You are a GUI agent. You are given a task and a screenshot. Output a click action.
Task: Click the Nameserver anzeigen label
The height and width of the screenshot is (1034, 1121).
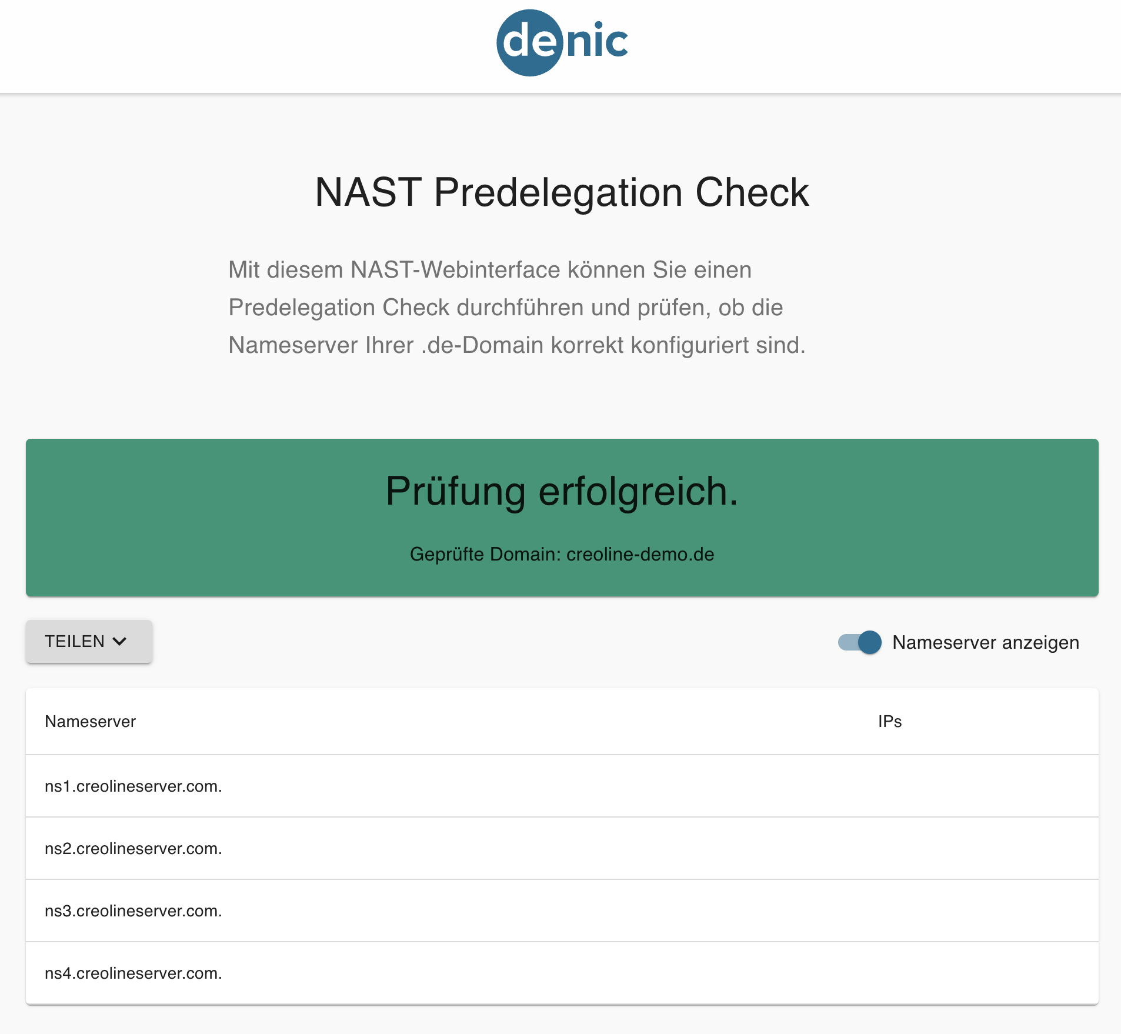(986, 642)
